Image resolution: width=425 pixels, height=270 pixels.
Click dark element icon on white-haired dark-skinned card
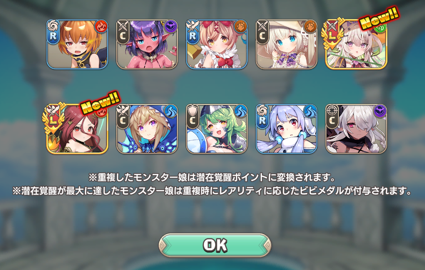[x=380, y=111]
